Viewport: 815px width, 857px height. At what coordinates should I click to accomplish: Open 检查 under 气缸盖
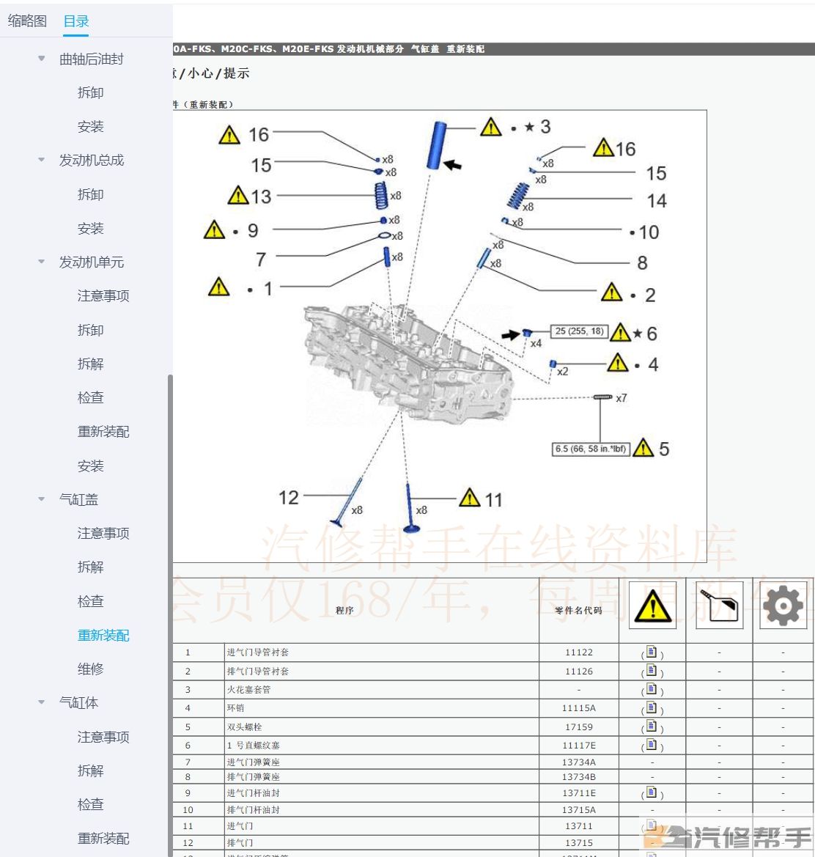[91, 601]
